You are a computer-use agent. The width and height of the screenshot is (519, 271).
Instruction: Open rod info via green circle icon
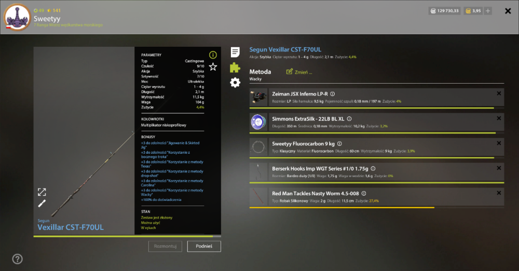213,55
